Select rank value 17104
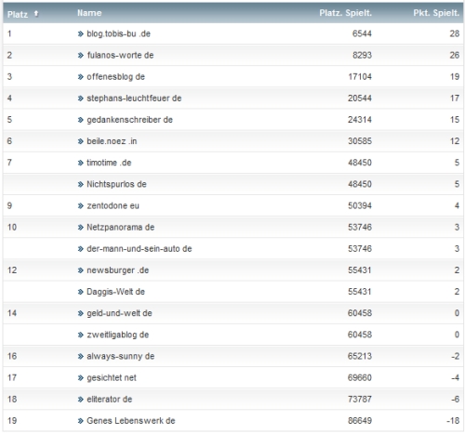This screenshot has width=465, height=434. tap(360, 77)
